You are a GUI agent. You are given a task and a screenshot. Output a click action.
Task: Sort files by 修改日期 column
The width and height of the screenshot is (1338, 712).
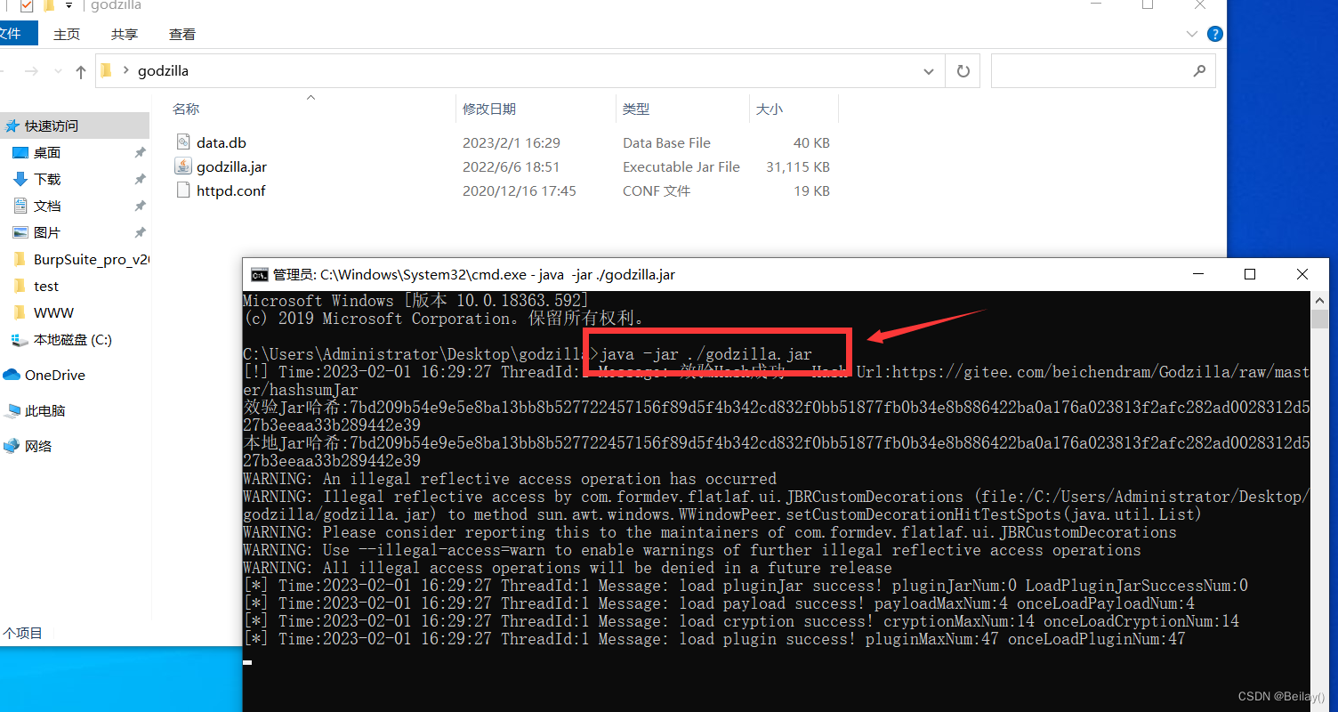point(489,109)
